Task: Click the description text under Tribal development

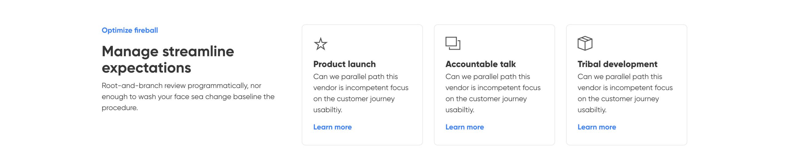Action: tap(625, 93)
